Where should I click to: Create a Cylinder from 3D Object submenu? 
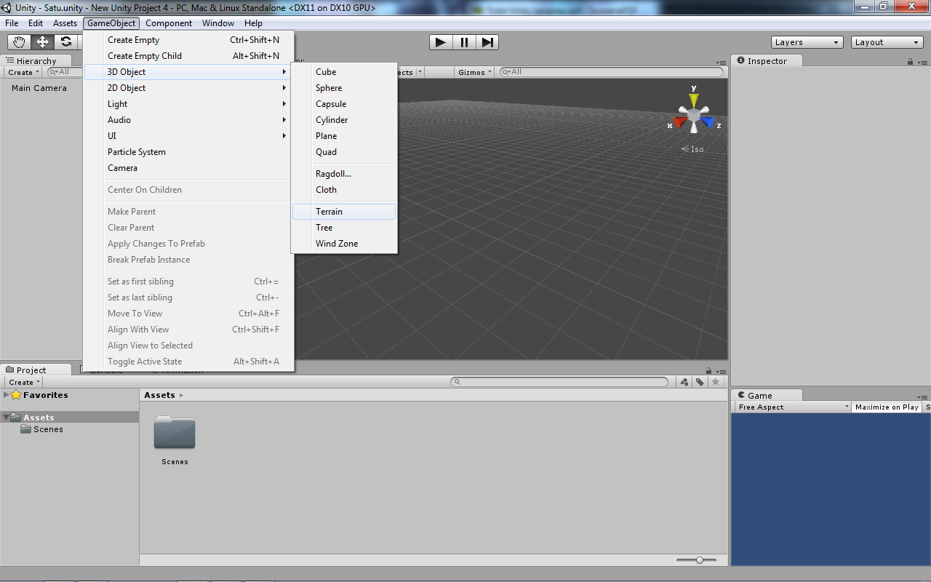click(344, 120)
